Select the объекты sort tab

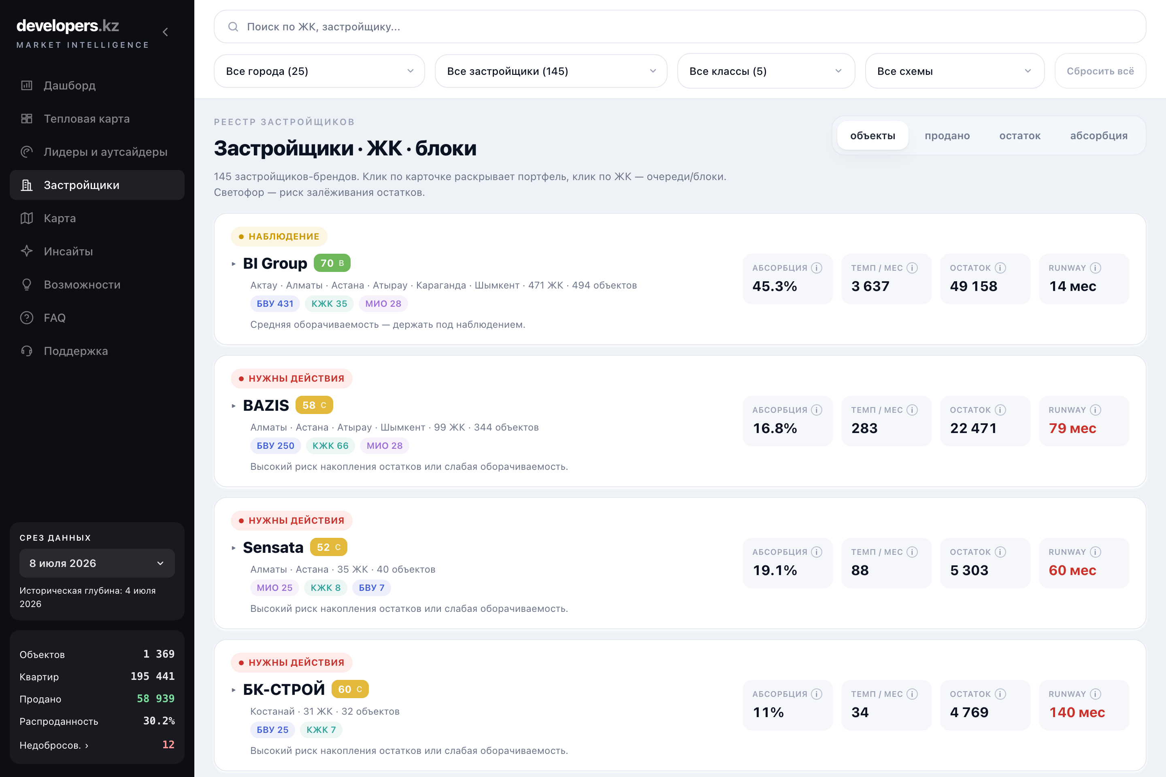(872, 136)
